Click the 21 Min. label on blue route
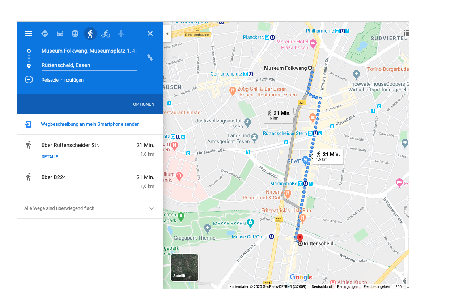 click(x=328, y=156)
